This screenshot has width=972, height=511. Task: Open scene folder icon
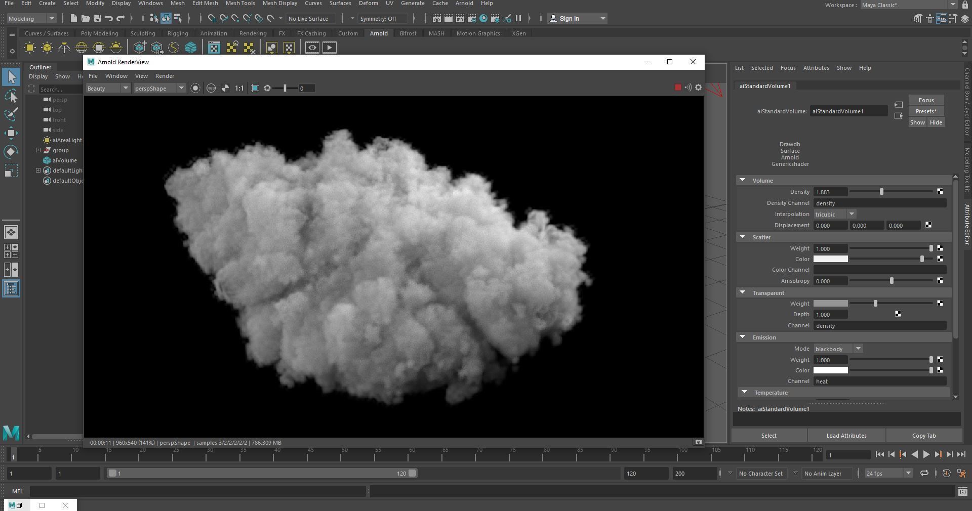point(85,18)
